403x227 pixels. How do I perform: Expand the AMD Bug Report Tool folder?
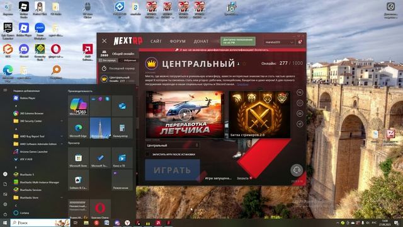point(38,136)
